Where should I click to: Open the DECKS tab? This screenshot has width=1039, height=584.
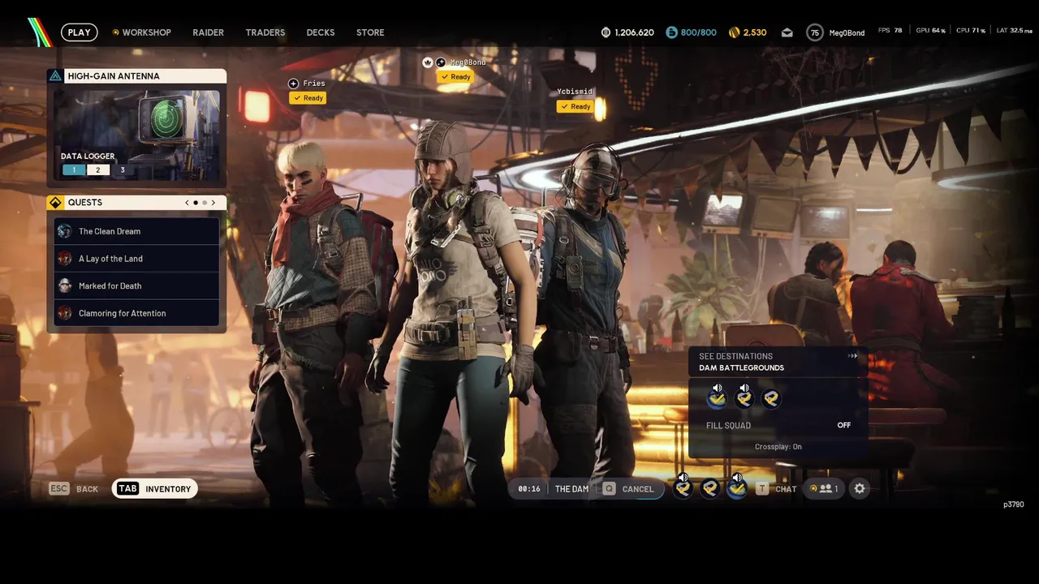click(x=321, y=32)
